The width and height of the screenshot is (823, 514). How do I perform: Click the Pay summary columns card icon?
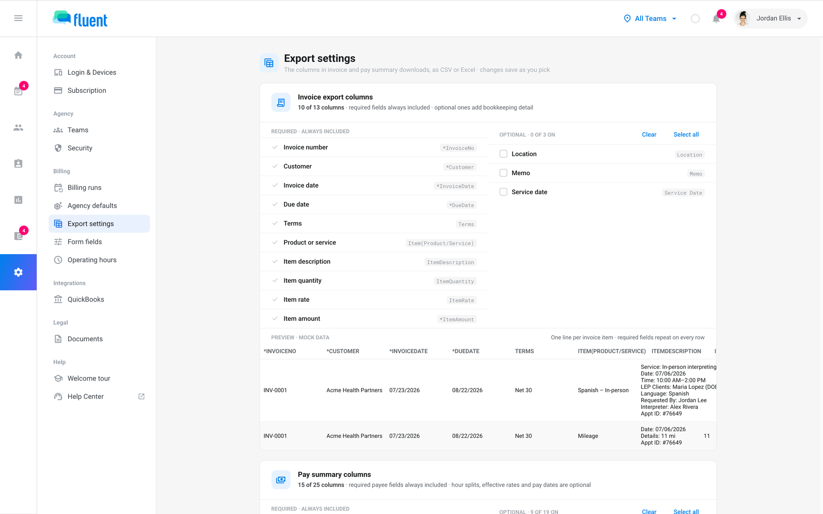pyautogui.click(x=281, y=480)
